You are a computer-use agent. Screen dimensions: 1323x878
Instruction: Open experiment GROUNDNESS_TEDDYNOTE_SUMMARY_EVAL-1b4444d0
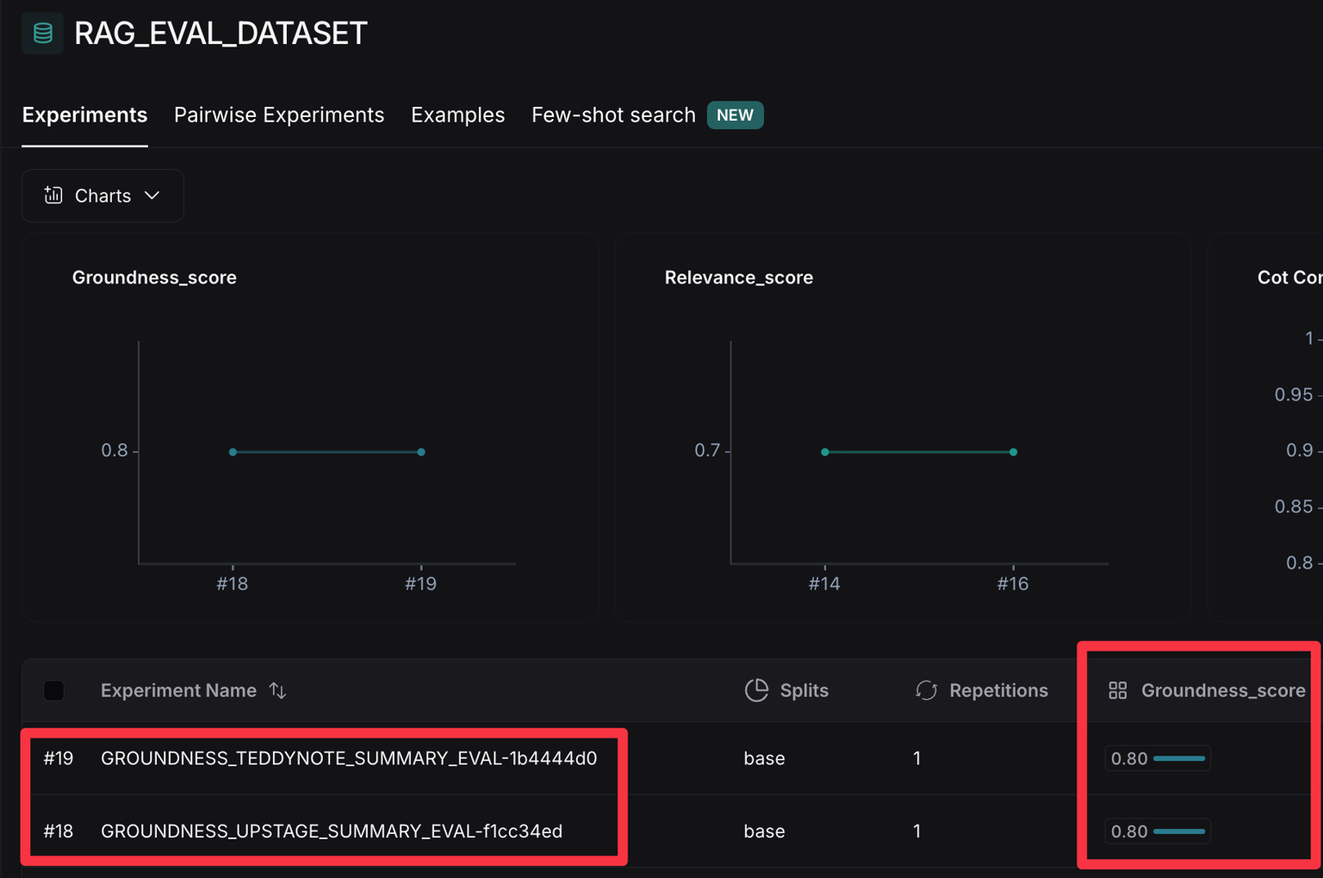348,758
